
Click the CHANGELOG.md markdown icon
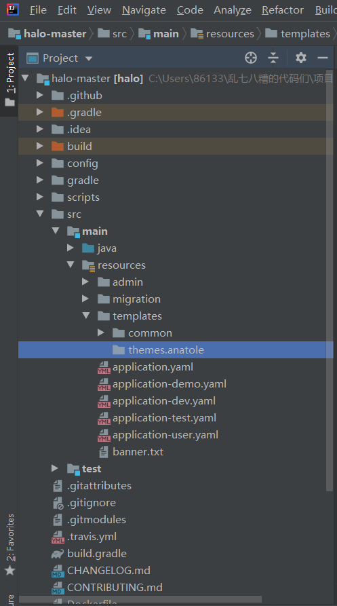click(x=58, y=571)
